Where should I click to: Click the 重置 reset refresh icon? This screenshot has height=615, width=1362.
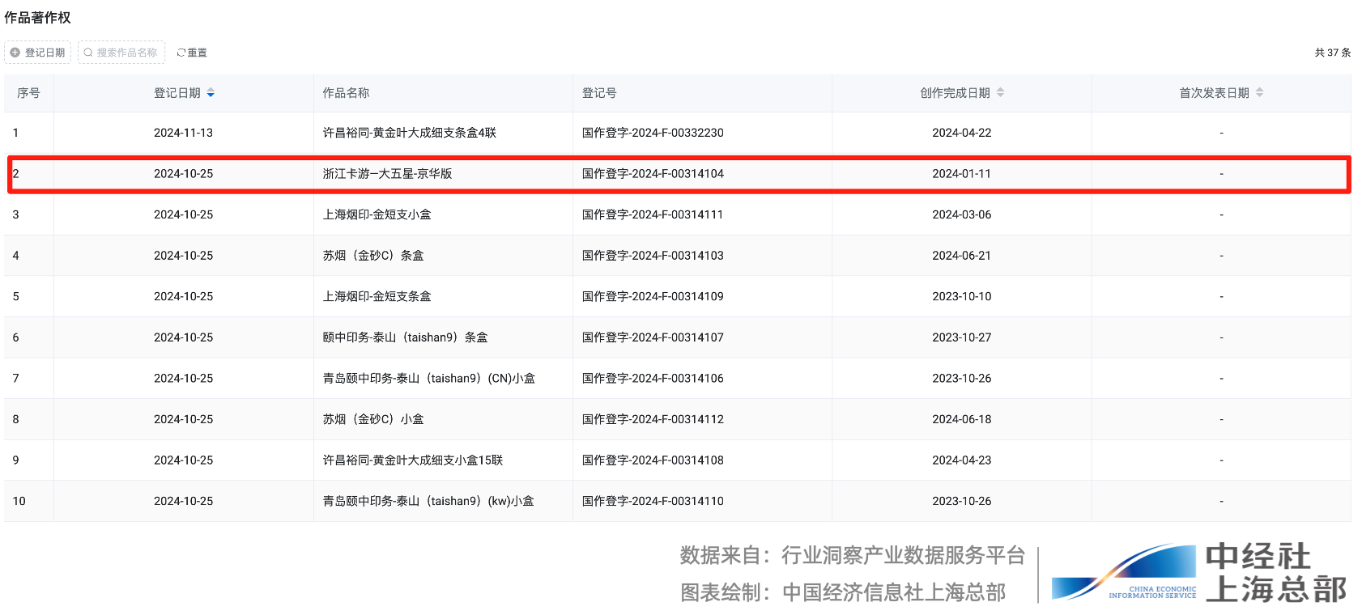tap(181, 53)
